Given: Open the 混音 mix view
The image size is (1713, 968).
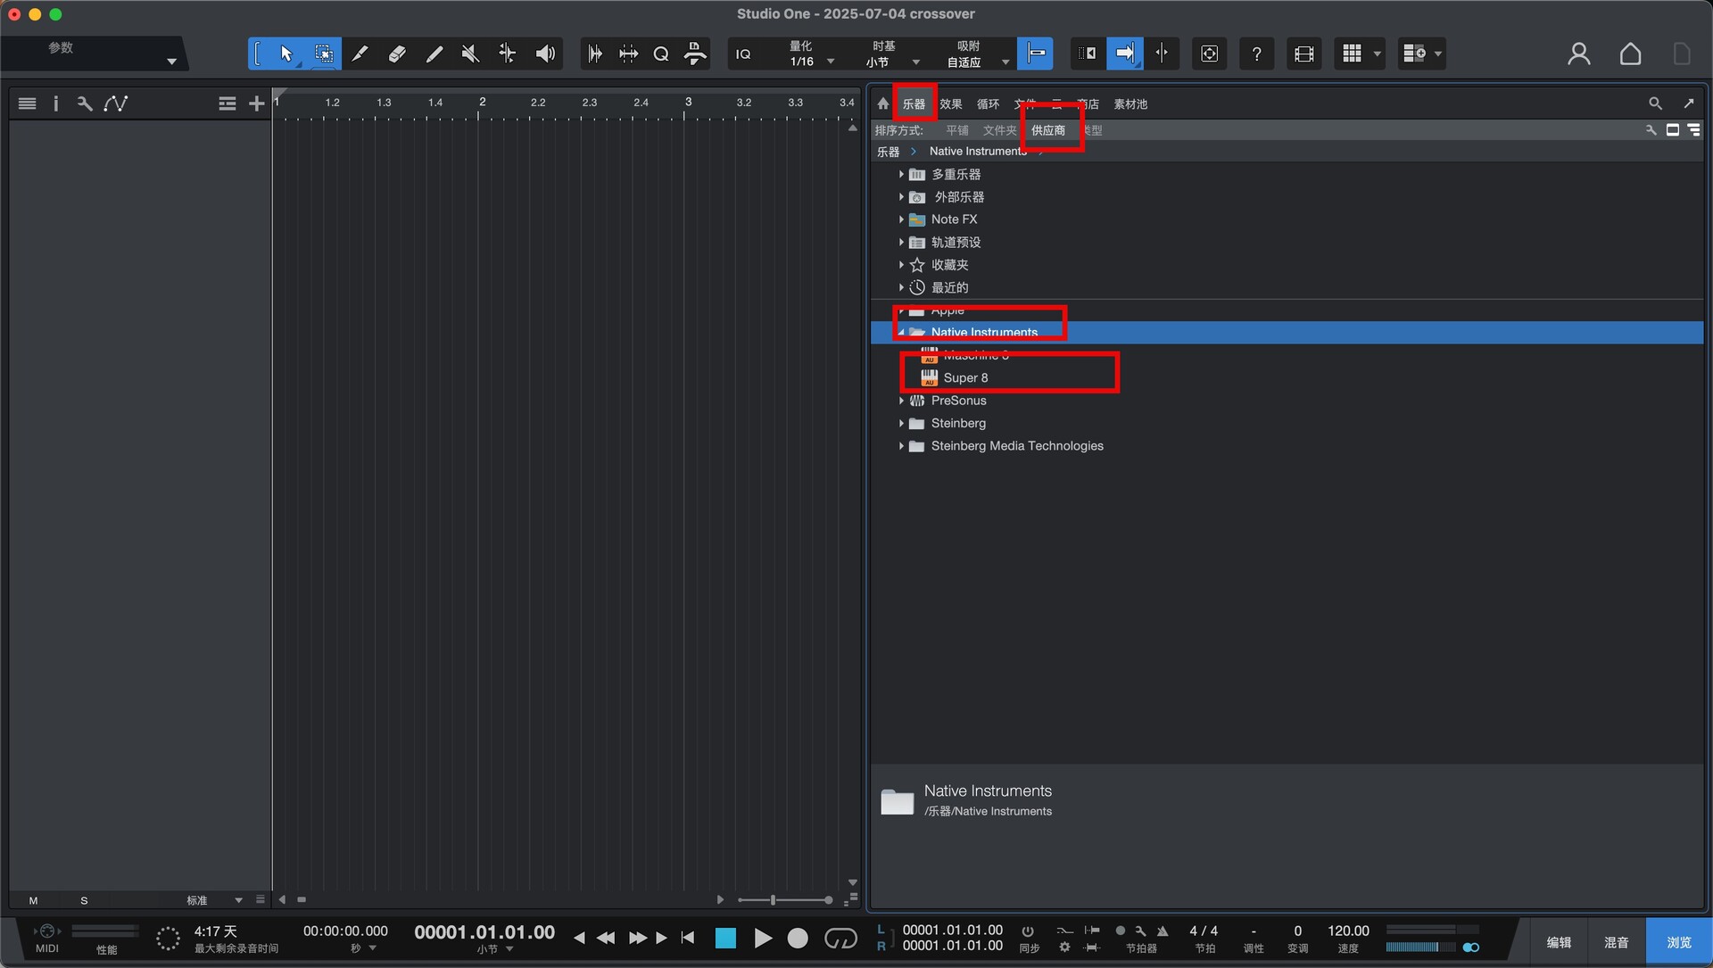Looking at the screenshot, I should coord(1616,942).
